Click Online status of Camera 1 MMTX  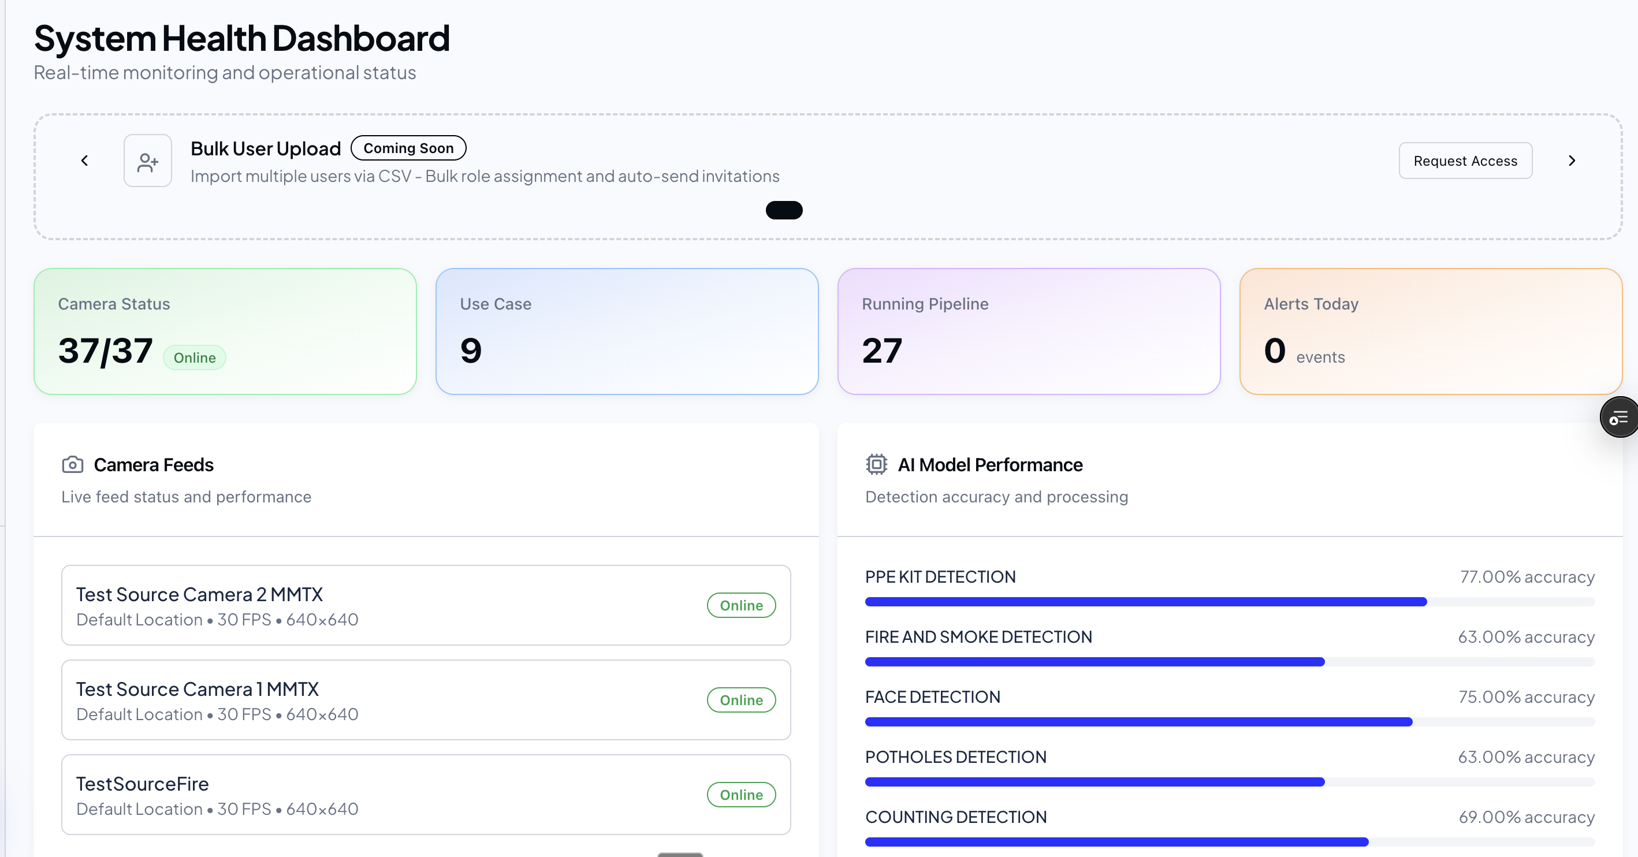(x=742, y=700)
